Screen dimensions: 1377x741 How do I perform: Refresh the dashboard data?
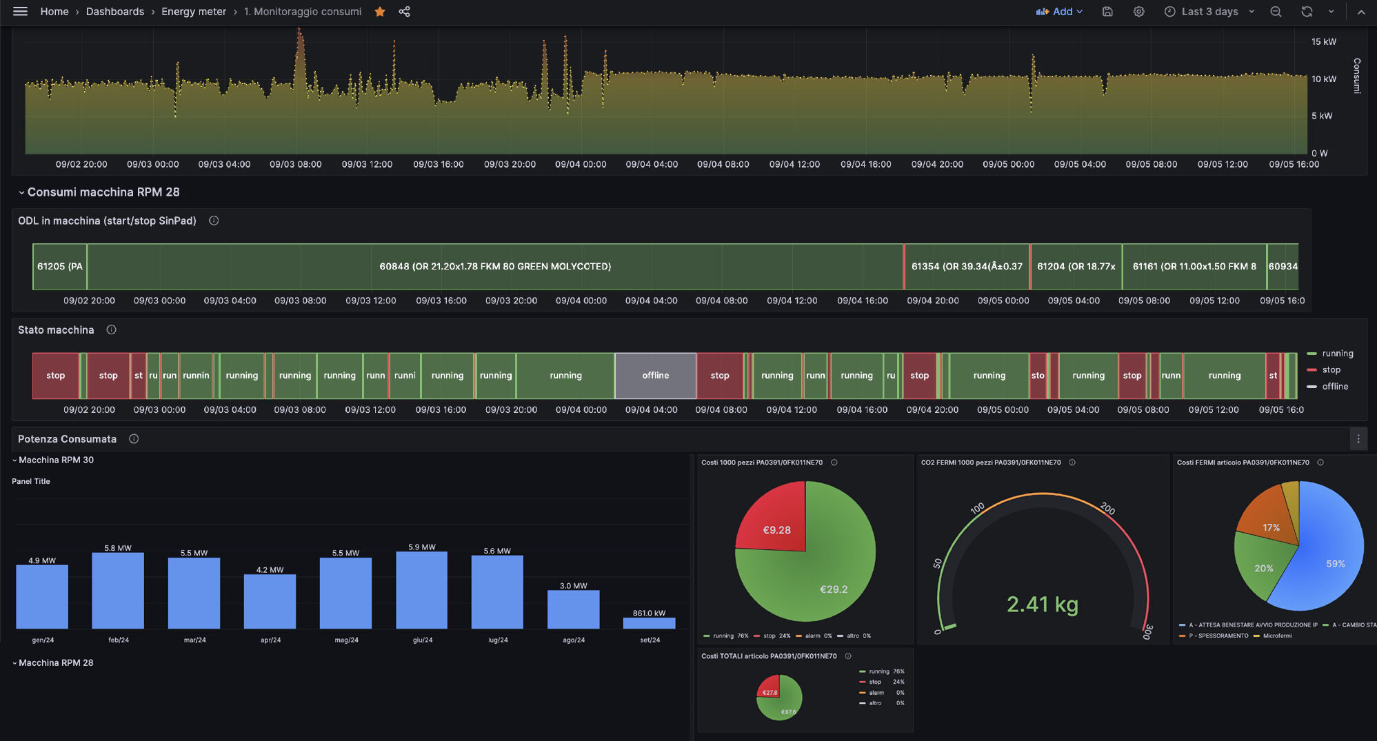pyautogui.click(x=1307, y=12)
